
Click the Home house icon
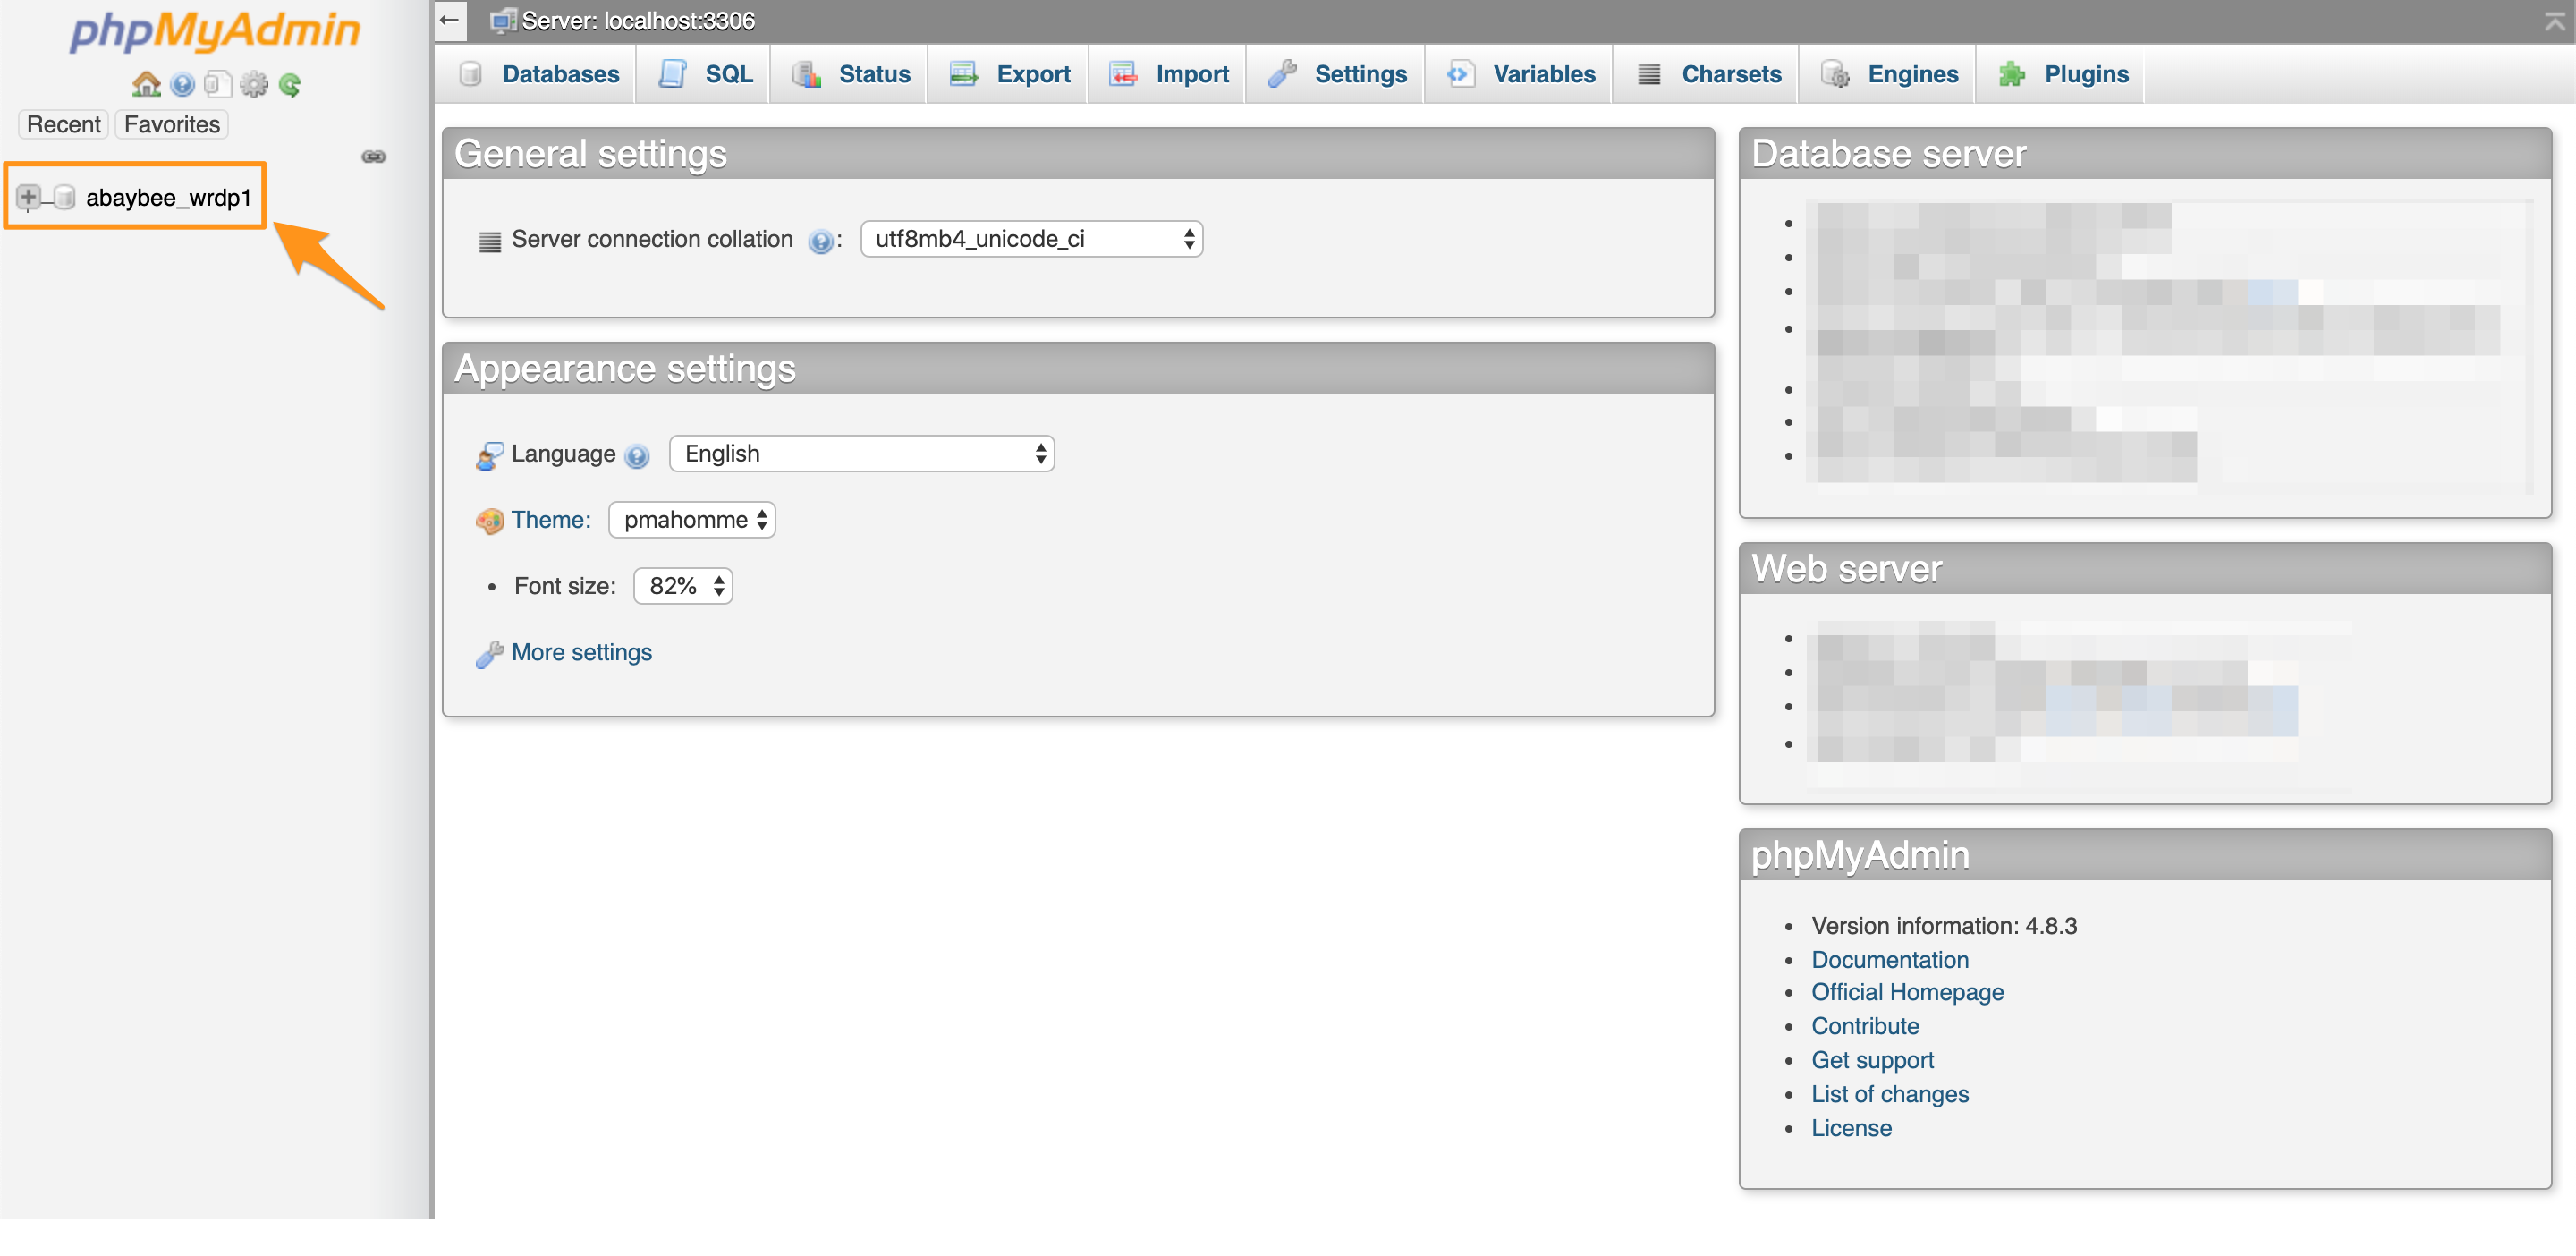click(x=146, y=85)
